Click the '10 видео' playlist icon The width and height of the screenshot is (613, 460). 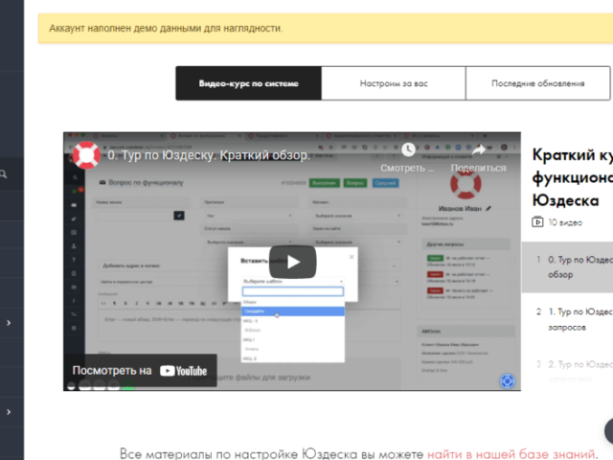537,222
